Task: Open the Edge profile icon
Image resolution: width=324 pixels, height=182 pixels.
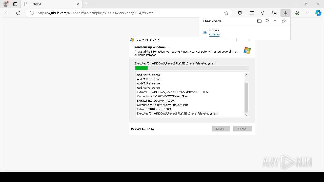Action: (6, 4)
